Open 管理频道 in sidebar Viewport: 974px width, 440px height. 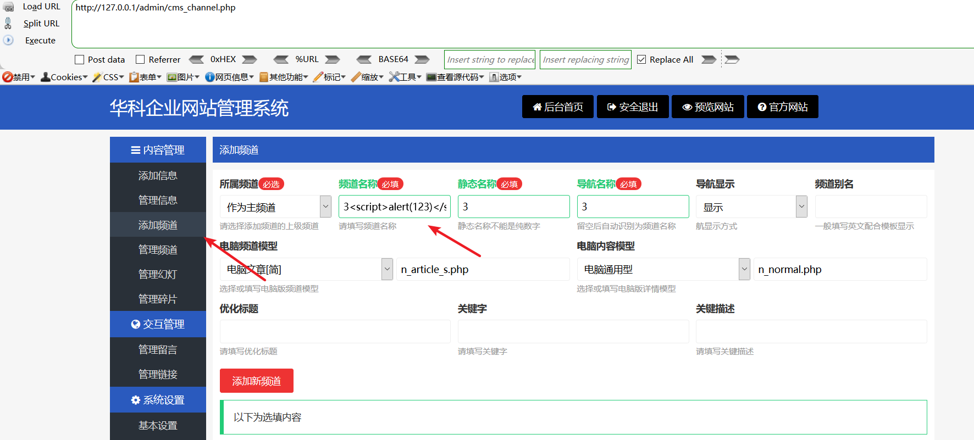[158, 249]
